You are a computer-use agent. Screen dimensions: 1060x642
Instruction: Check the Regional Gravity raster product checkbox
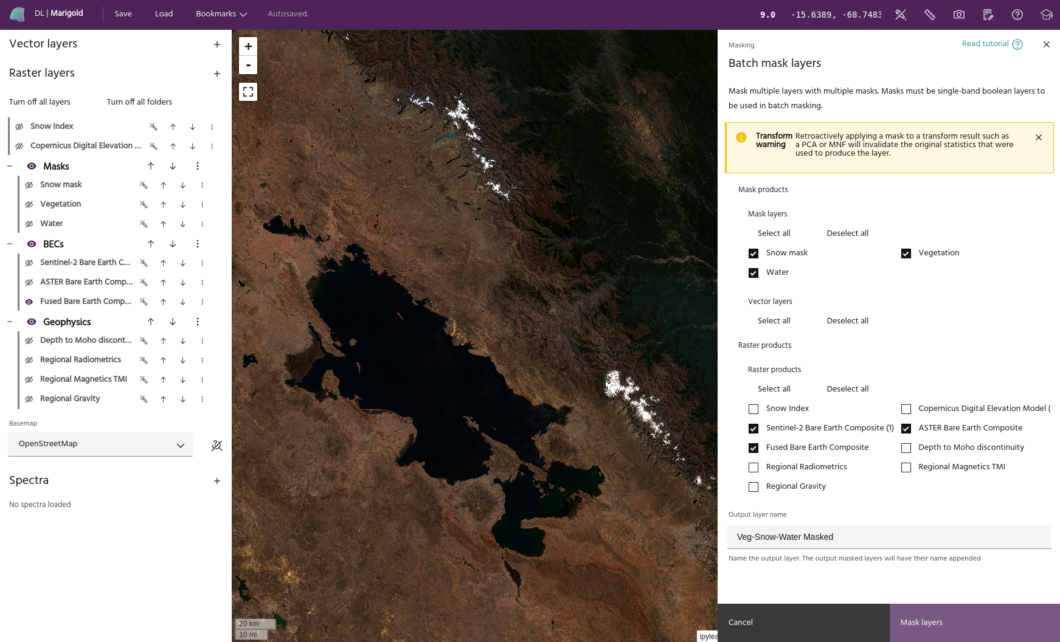tap(753, 487)
